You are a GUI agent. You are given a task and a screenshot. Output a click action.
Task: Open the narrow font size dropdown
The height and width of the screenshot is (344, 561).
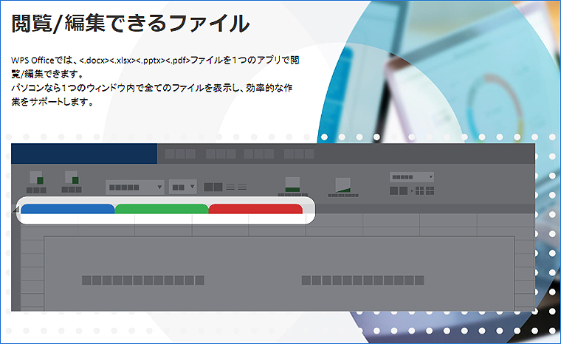(x=182, y=187)
